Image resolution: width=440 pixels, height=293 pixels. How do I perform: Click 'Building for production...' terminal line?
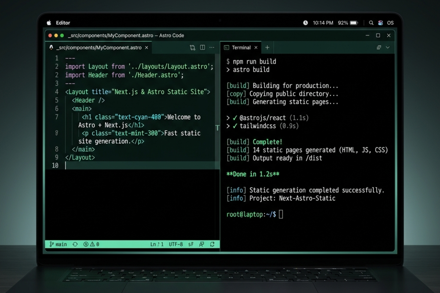[282, 86]
